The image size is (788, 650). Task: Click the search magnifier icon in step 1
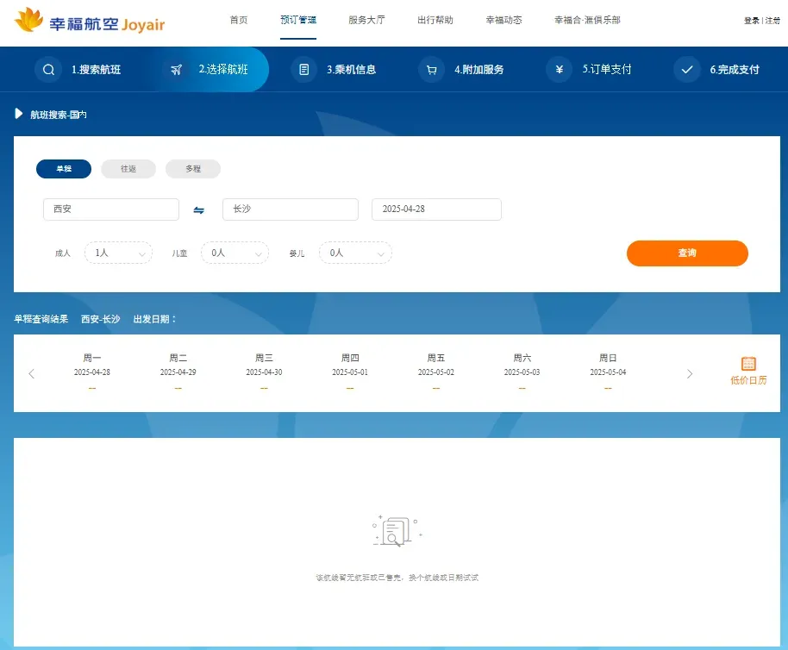point(48,69)
